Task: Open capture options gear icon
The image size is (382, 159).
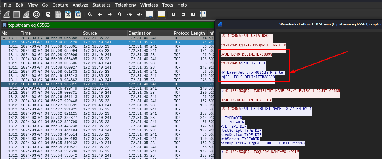Action: pyautogui.click(x=36, y=14)
